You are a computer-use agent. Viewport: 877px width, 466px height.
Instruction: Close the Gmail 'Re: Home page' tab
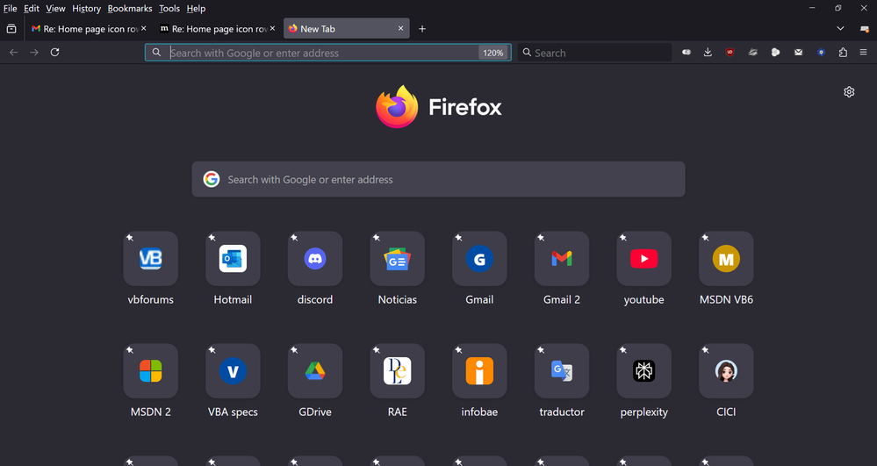pos(144,29)
